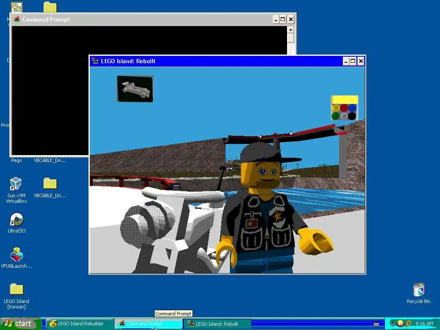Pick the black paint color in palette
The width and height of the screenshot is (440, 330).
click(x=352, y=116)
